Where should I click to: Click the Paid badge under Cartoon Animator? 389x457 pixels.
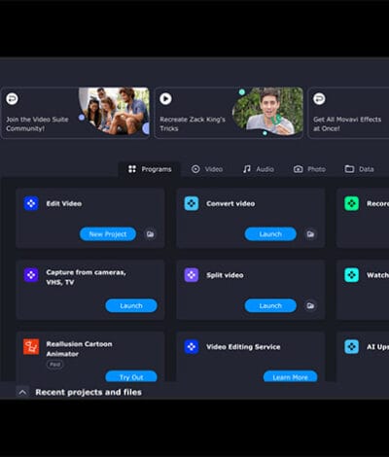(54, 365)
